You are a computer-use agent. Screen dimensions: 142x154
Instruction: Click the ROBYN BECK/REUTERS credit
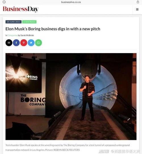[67, 150]
